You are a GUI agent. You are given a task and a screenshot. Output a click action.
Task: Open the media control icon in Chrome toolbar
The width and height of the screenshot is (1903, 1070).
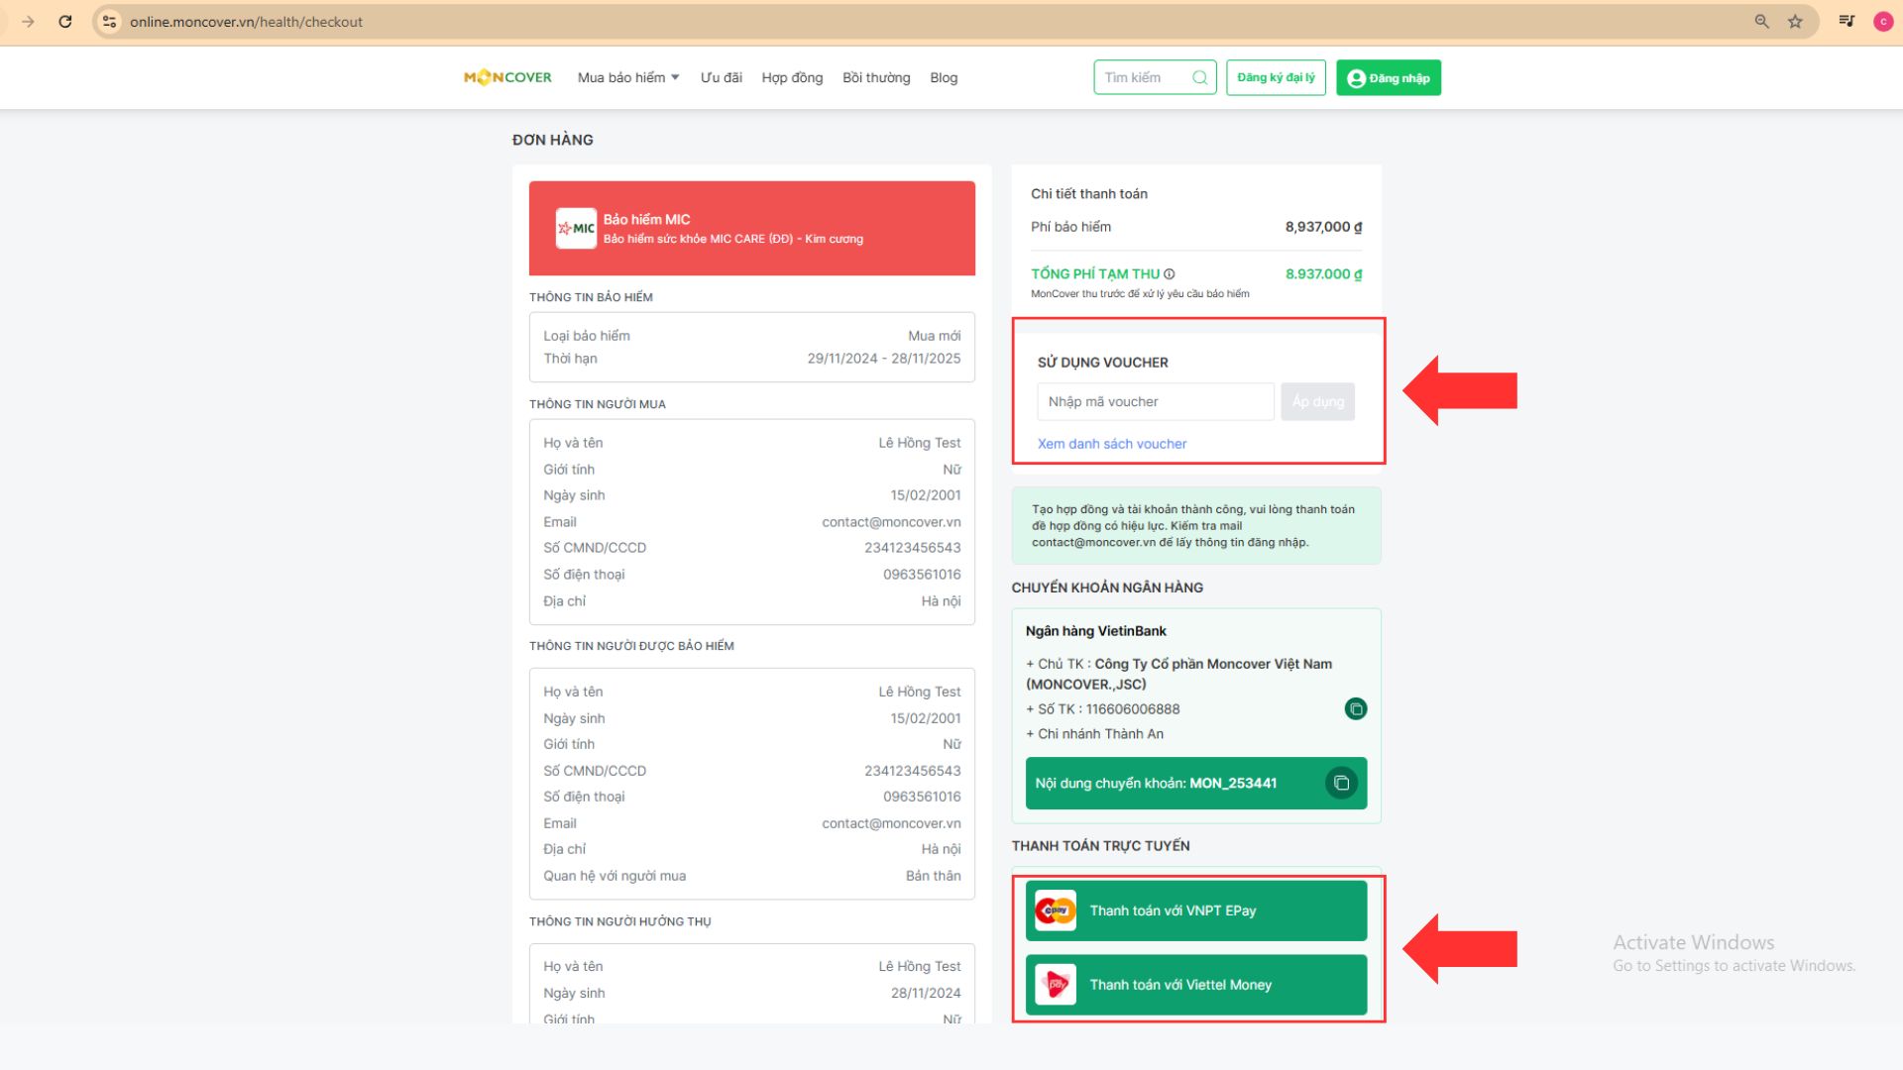[x=1847, y=21]
